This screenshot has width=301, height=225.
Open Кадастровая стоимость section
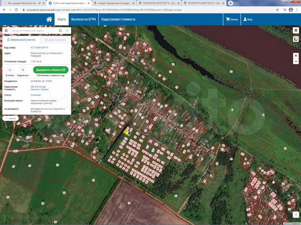click(x=118, y=19)
